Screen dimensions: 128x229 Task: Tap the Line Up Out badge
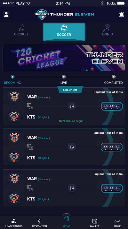pos(70,90)
